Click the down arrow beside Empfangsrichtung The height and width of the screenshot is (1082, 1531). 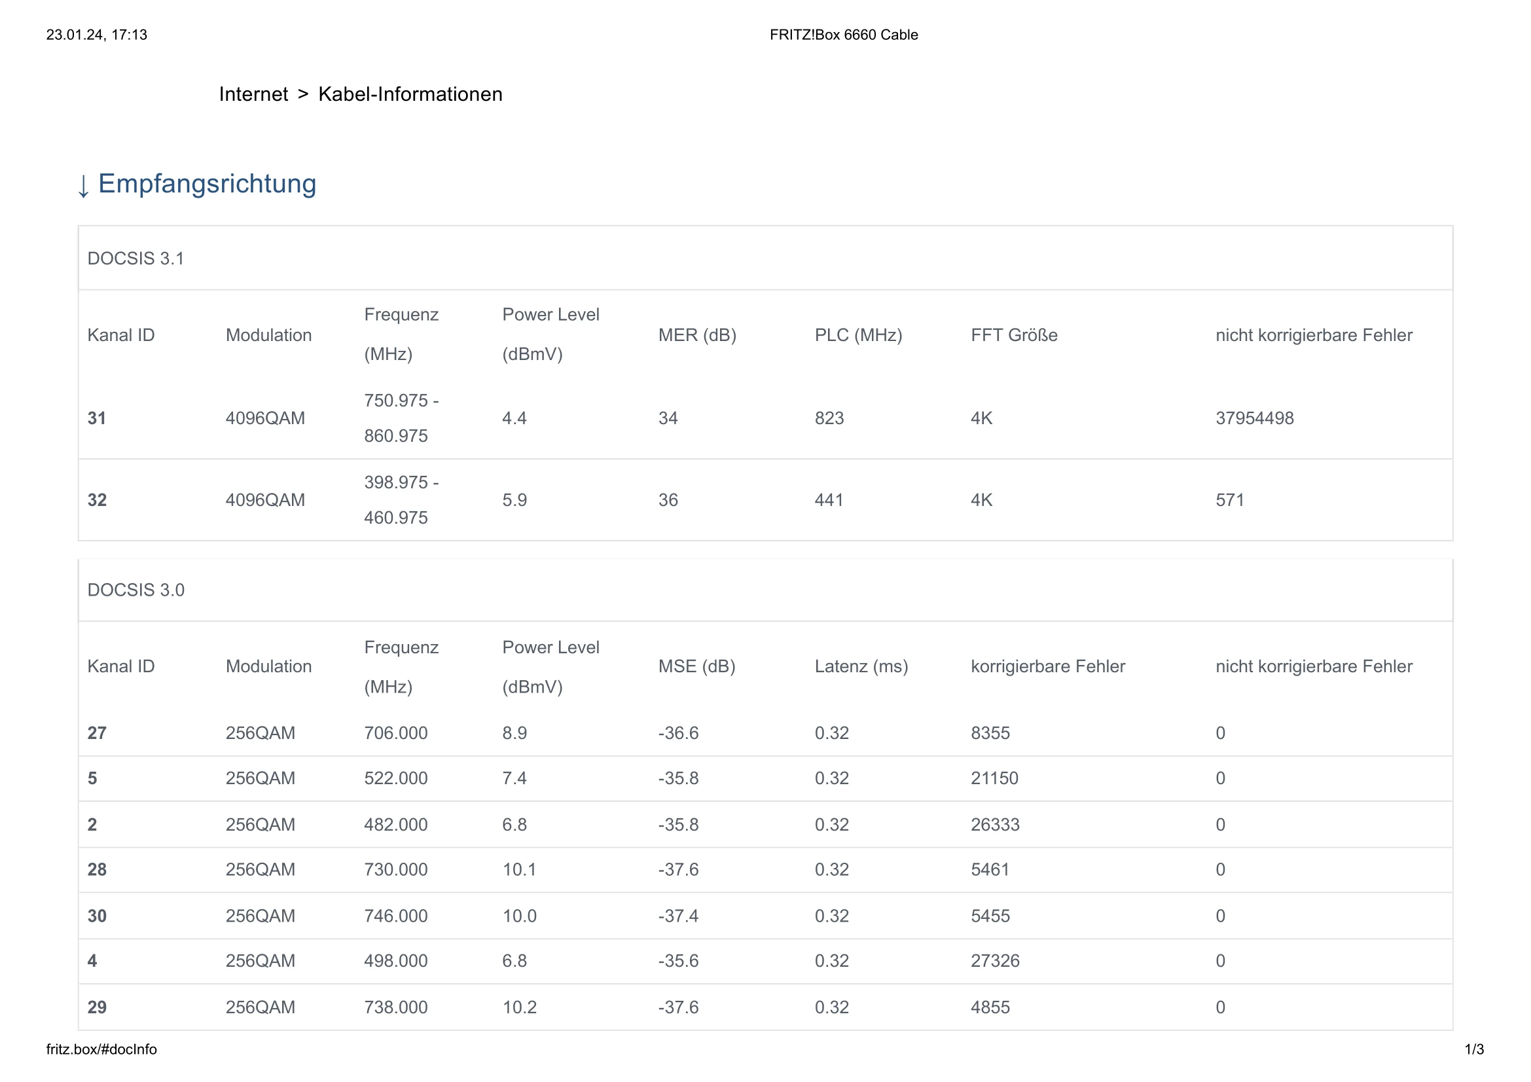83,185
